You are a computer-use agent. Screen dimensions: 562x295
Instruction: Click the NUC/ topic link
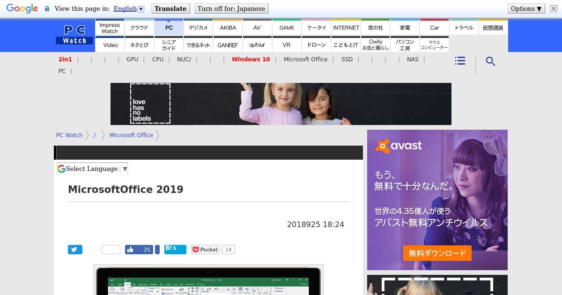point(184,59)
